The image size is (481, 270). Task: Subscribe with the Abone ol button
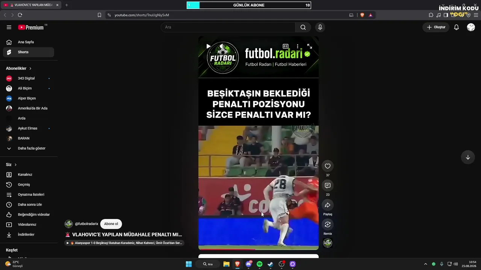111,224
